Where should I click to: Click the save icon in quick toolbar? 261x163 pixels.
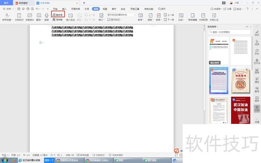coord(19,9)
